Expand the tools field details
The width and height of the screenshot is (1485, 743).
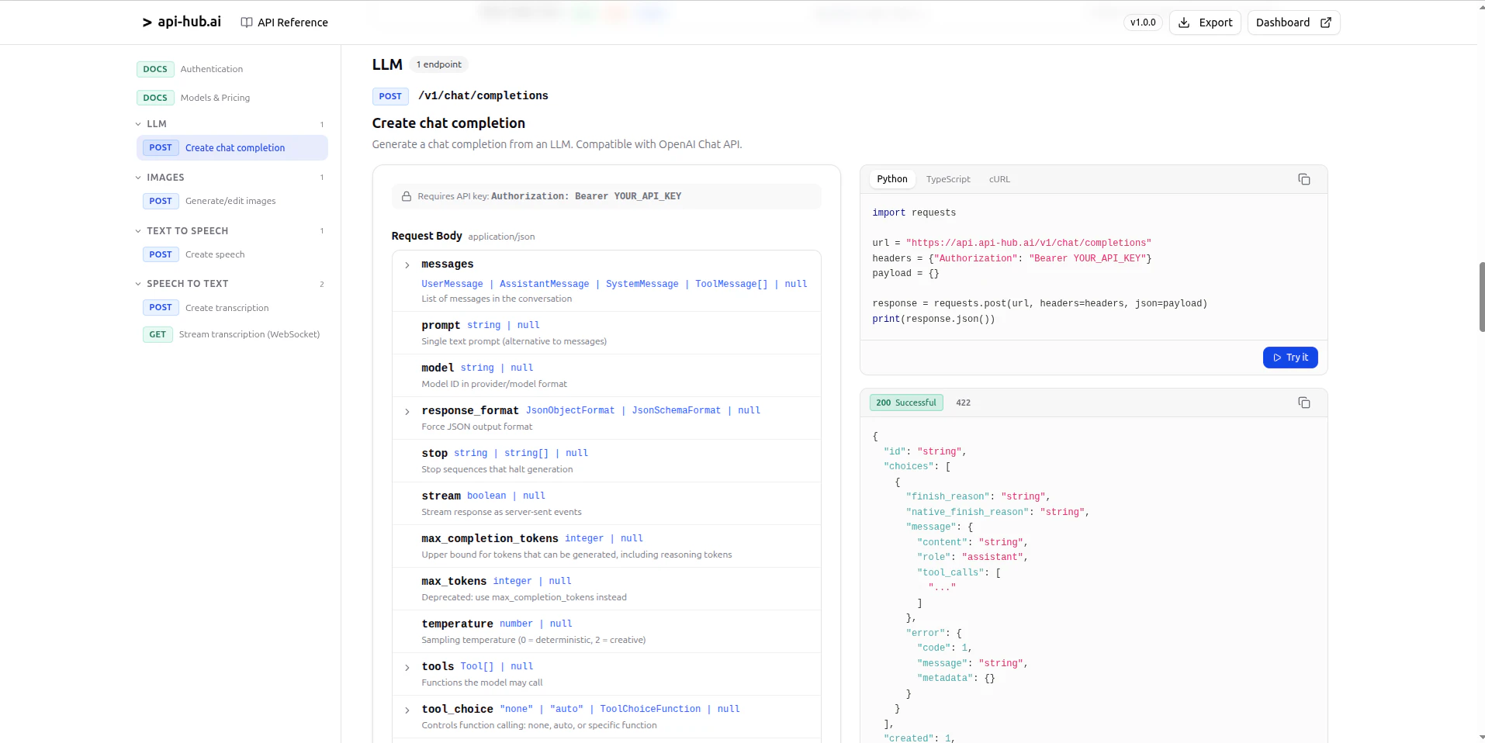click(407, 668)
